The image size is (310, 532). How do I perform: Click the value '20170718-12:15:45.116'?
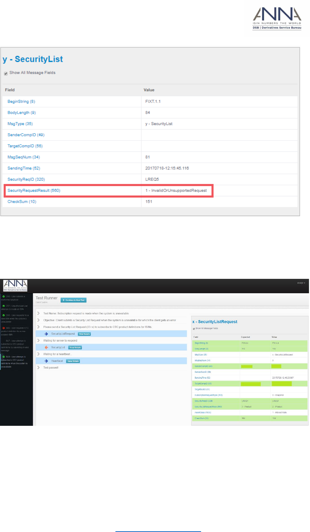(167, 168)
